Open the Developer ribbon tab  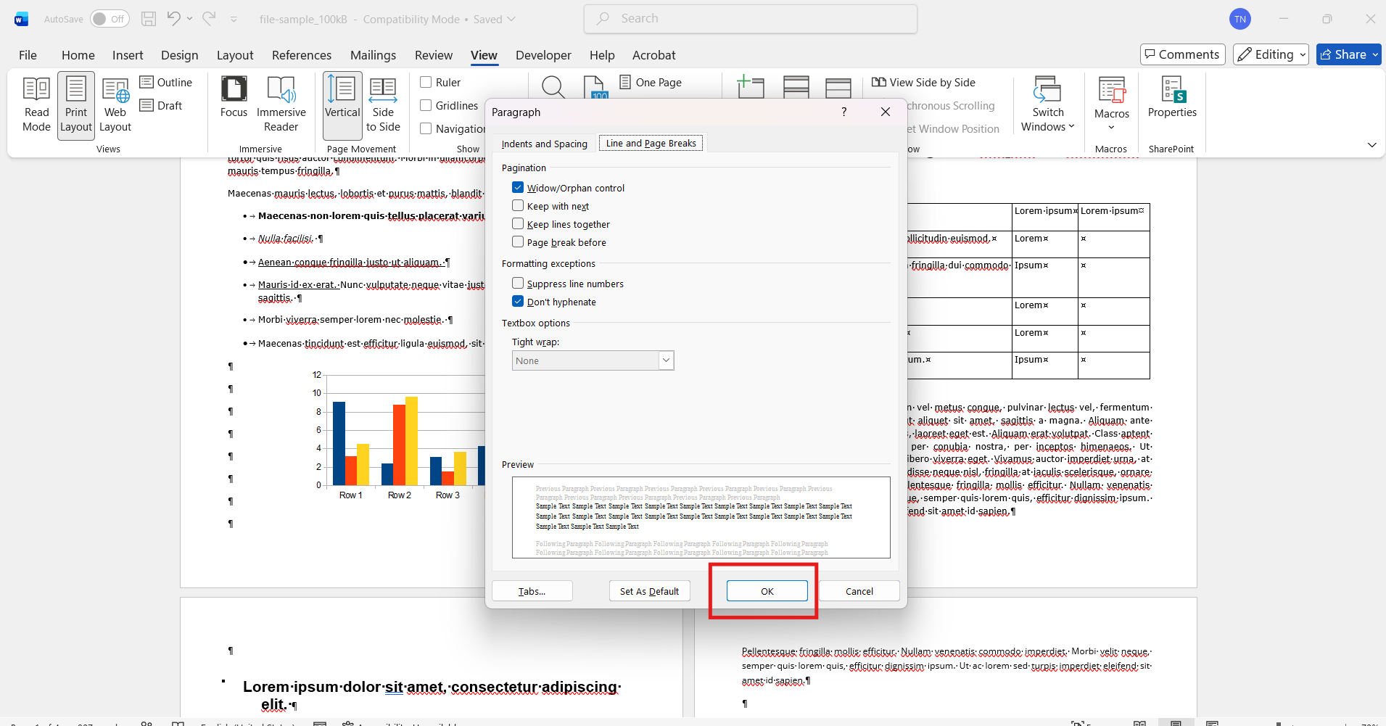pyautogui.click(x=543, y=55)
